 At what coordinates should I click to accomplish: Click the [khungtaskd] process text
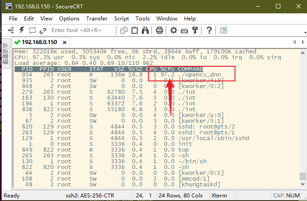(199, 185)
